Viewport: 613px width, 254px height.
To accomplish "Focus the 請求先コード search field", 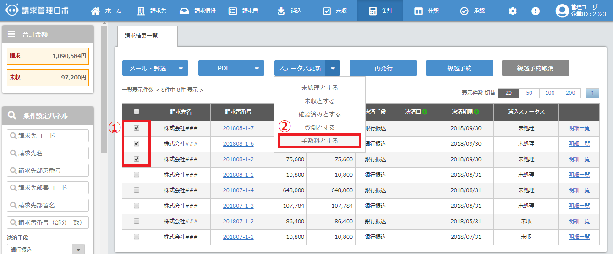I will pyautogui.click(x=48, y=136).
